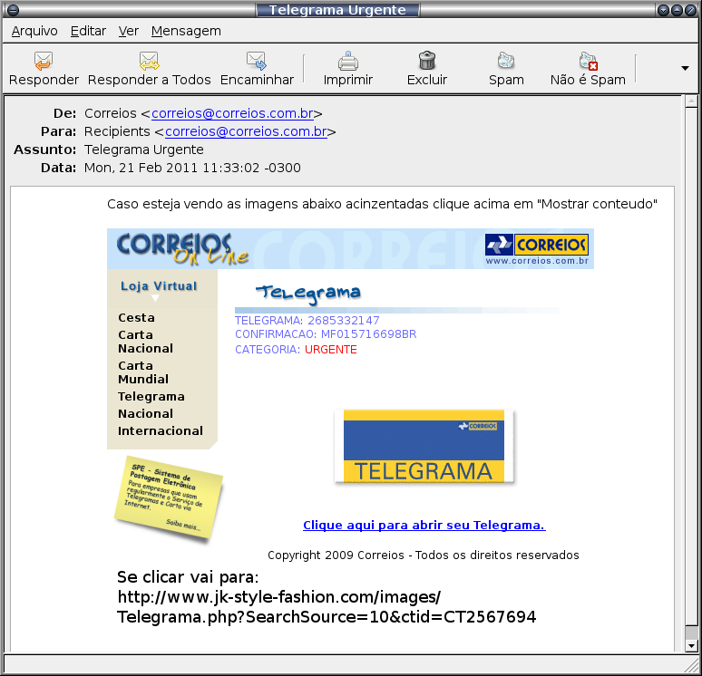Open the Ver menu
The height and width of the screenshot is (676, 702).
(129, 31)
